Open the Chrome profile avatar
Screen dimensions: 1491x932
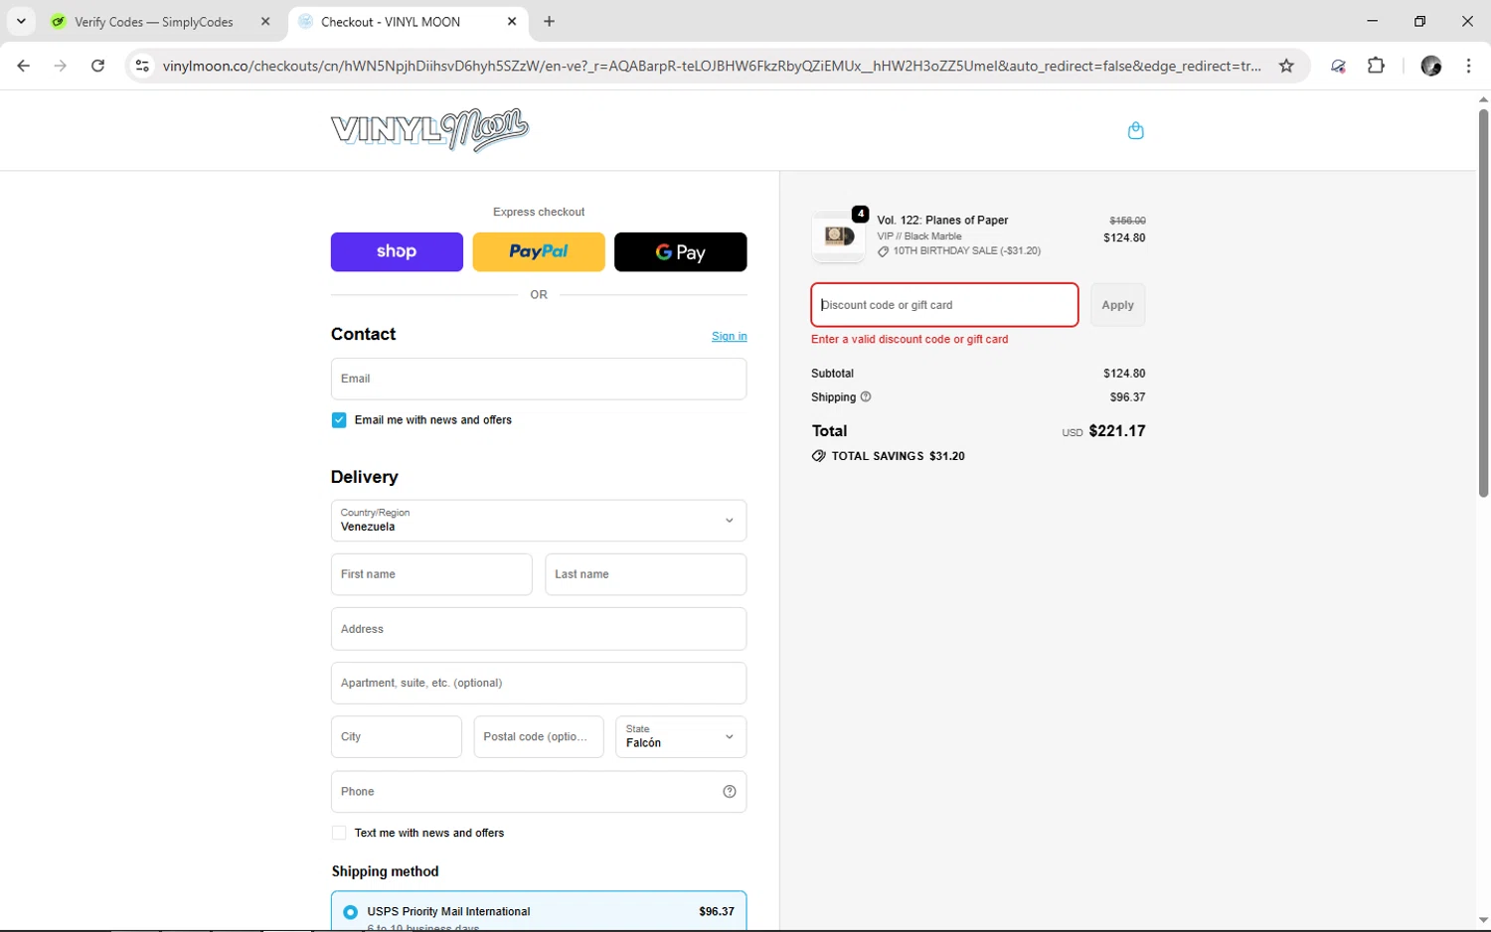pyautogui.click(x=1431, y=66)
